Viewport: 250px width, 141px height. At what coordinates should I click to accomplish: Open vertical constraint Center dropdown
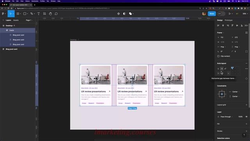[236, 96]
